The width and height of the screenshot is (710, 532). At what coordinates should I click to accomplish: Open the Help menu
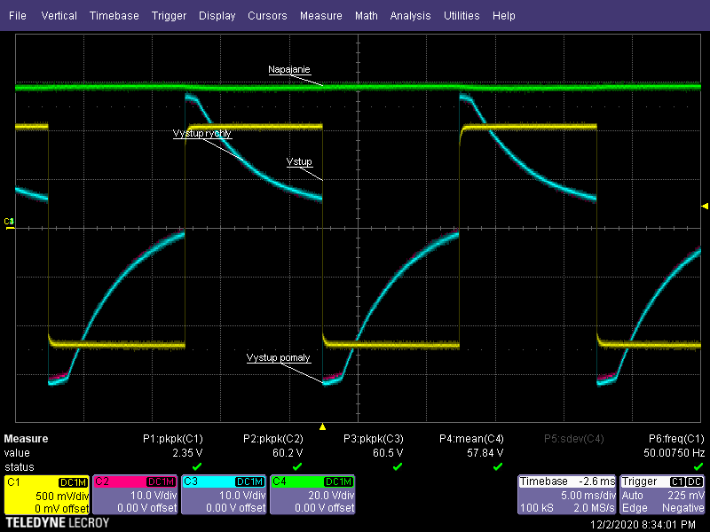click(x=504, y=16)
